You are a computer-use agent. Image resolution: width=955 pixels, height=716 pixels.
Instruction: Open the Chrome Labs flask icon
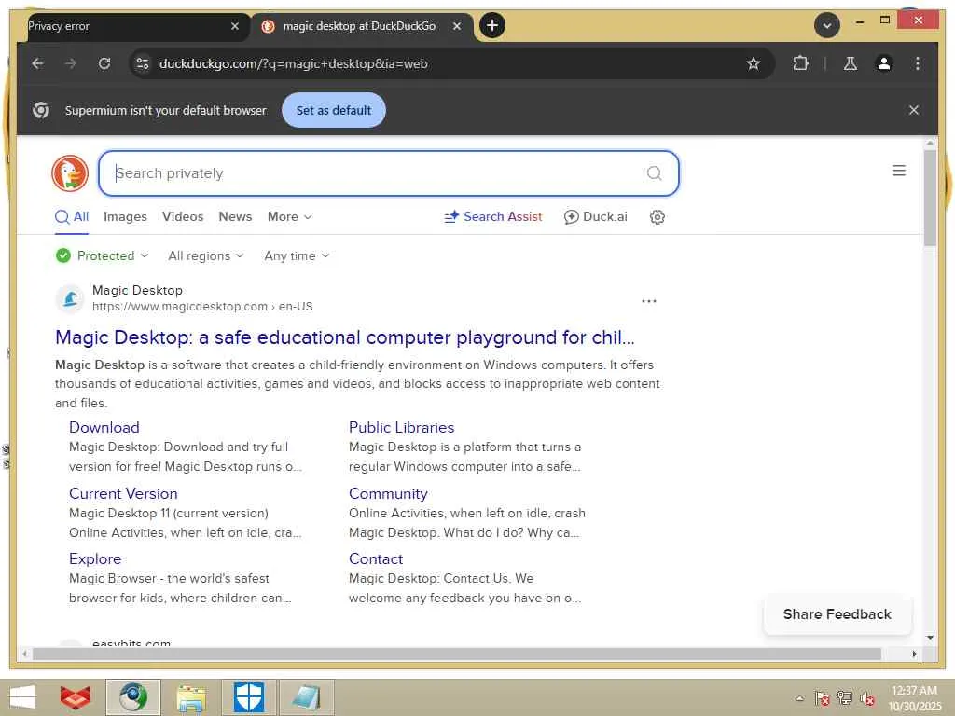pos(851,63)
